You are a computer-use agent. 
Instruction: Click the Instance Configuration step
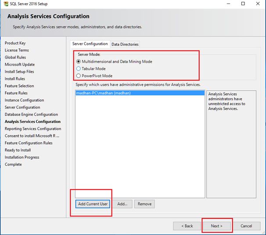24,100
